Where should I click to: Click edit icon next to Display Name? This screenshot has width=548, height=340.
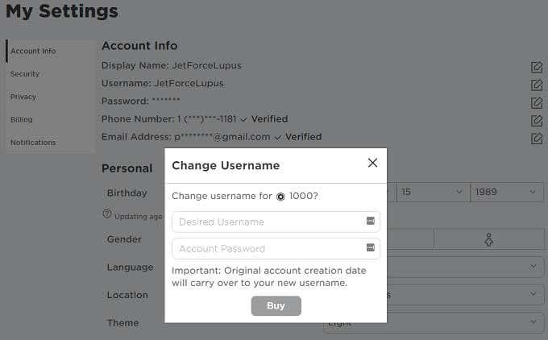[536, 66]
